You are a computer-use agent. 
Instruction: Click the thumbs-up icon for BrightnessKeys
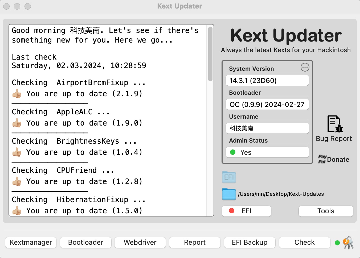click(17, 152)
